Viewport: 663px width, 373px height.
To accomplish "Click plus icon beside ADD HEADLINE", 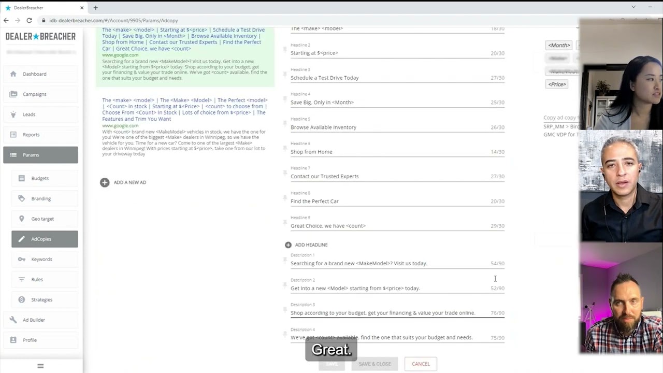I will point(288,245).
